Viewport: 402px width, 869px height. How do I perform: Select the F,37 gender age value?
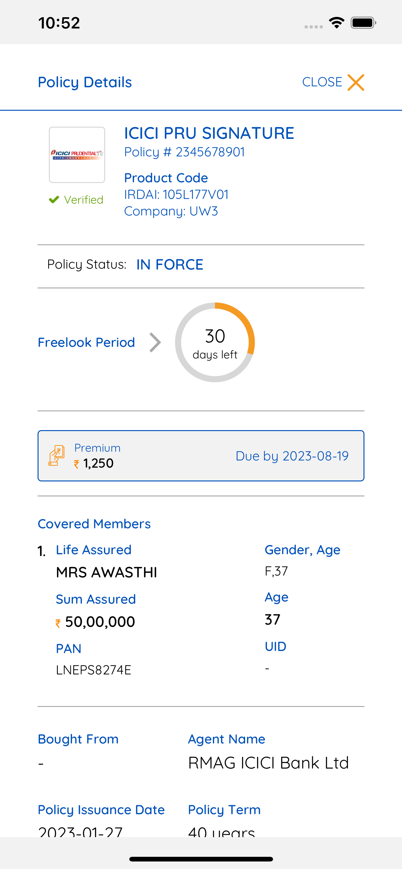[276, 572]
